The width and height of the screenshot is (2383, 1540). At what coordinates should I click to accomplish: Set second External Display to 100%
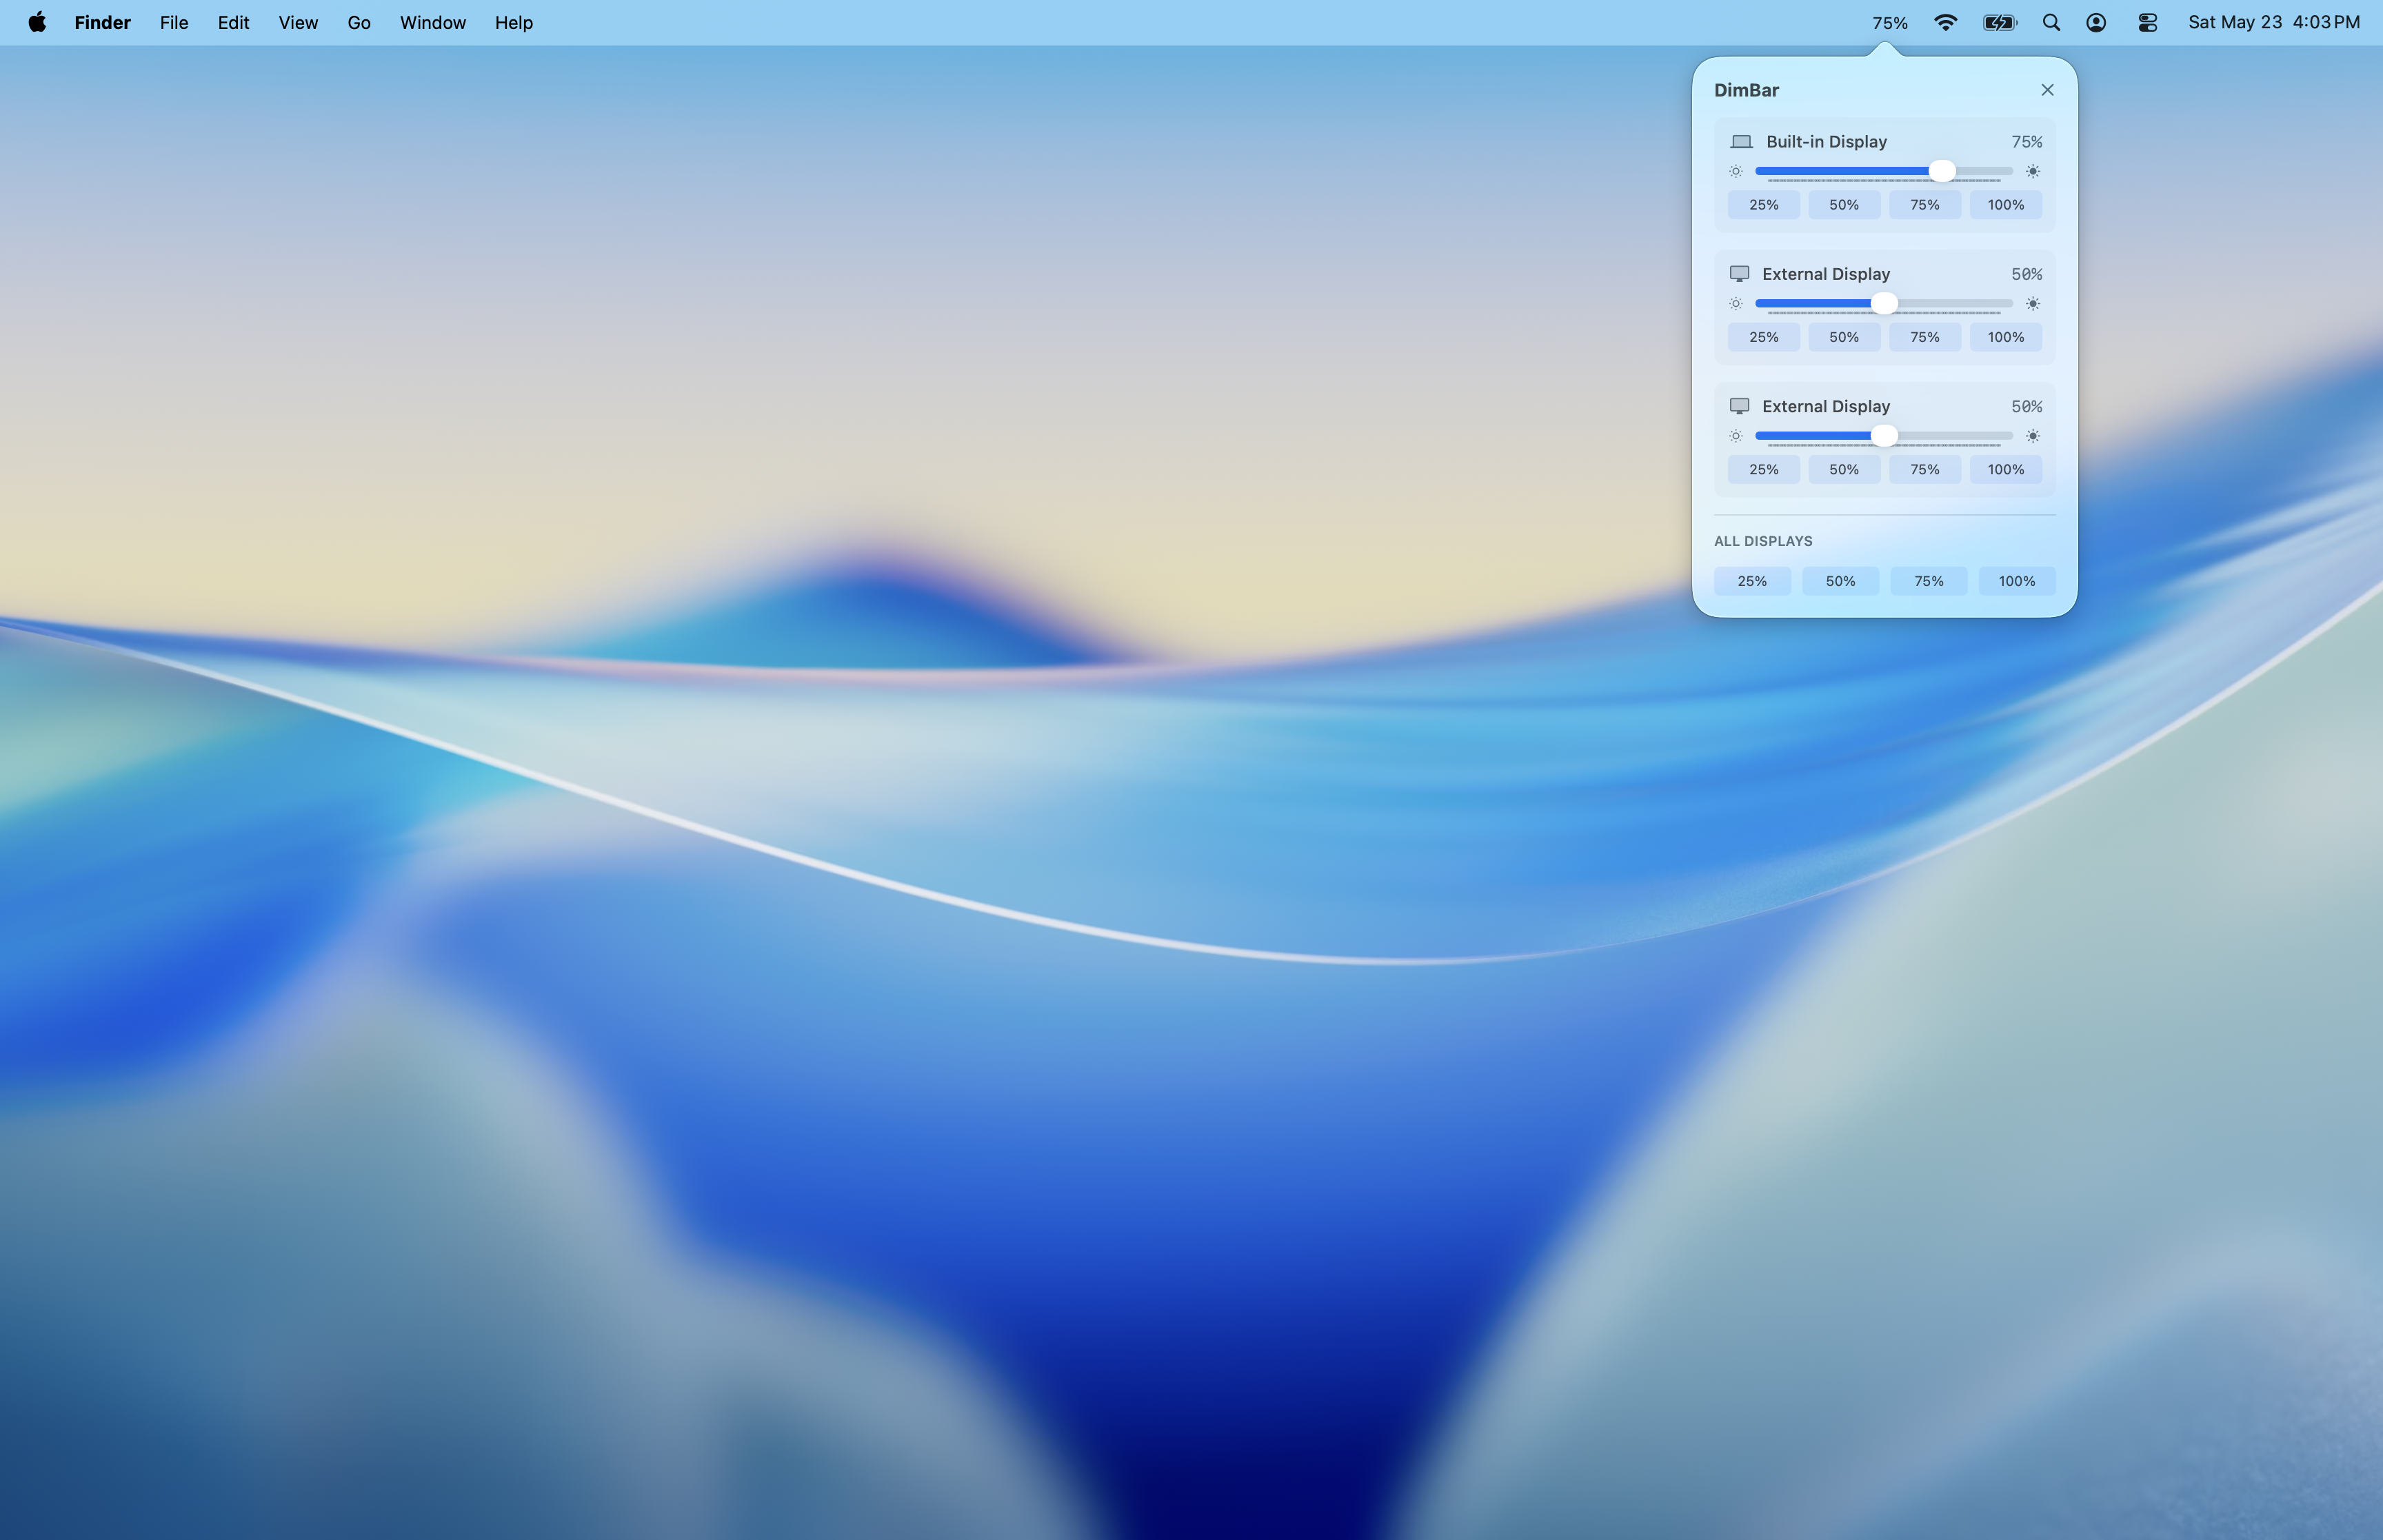[x=2005, y=470]
